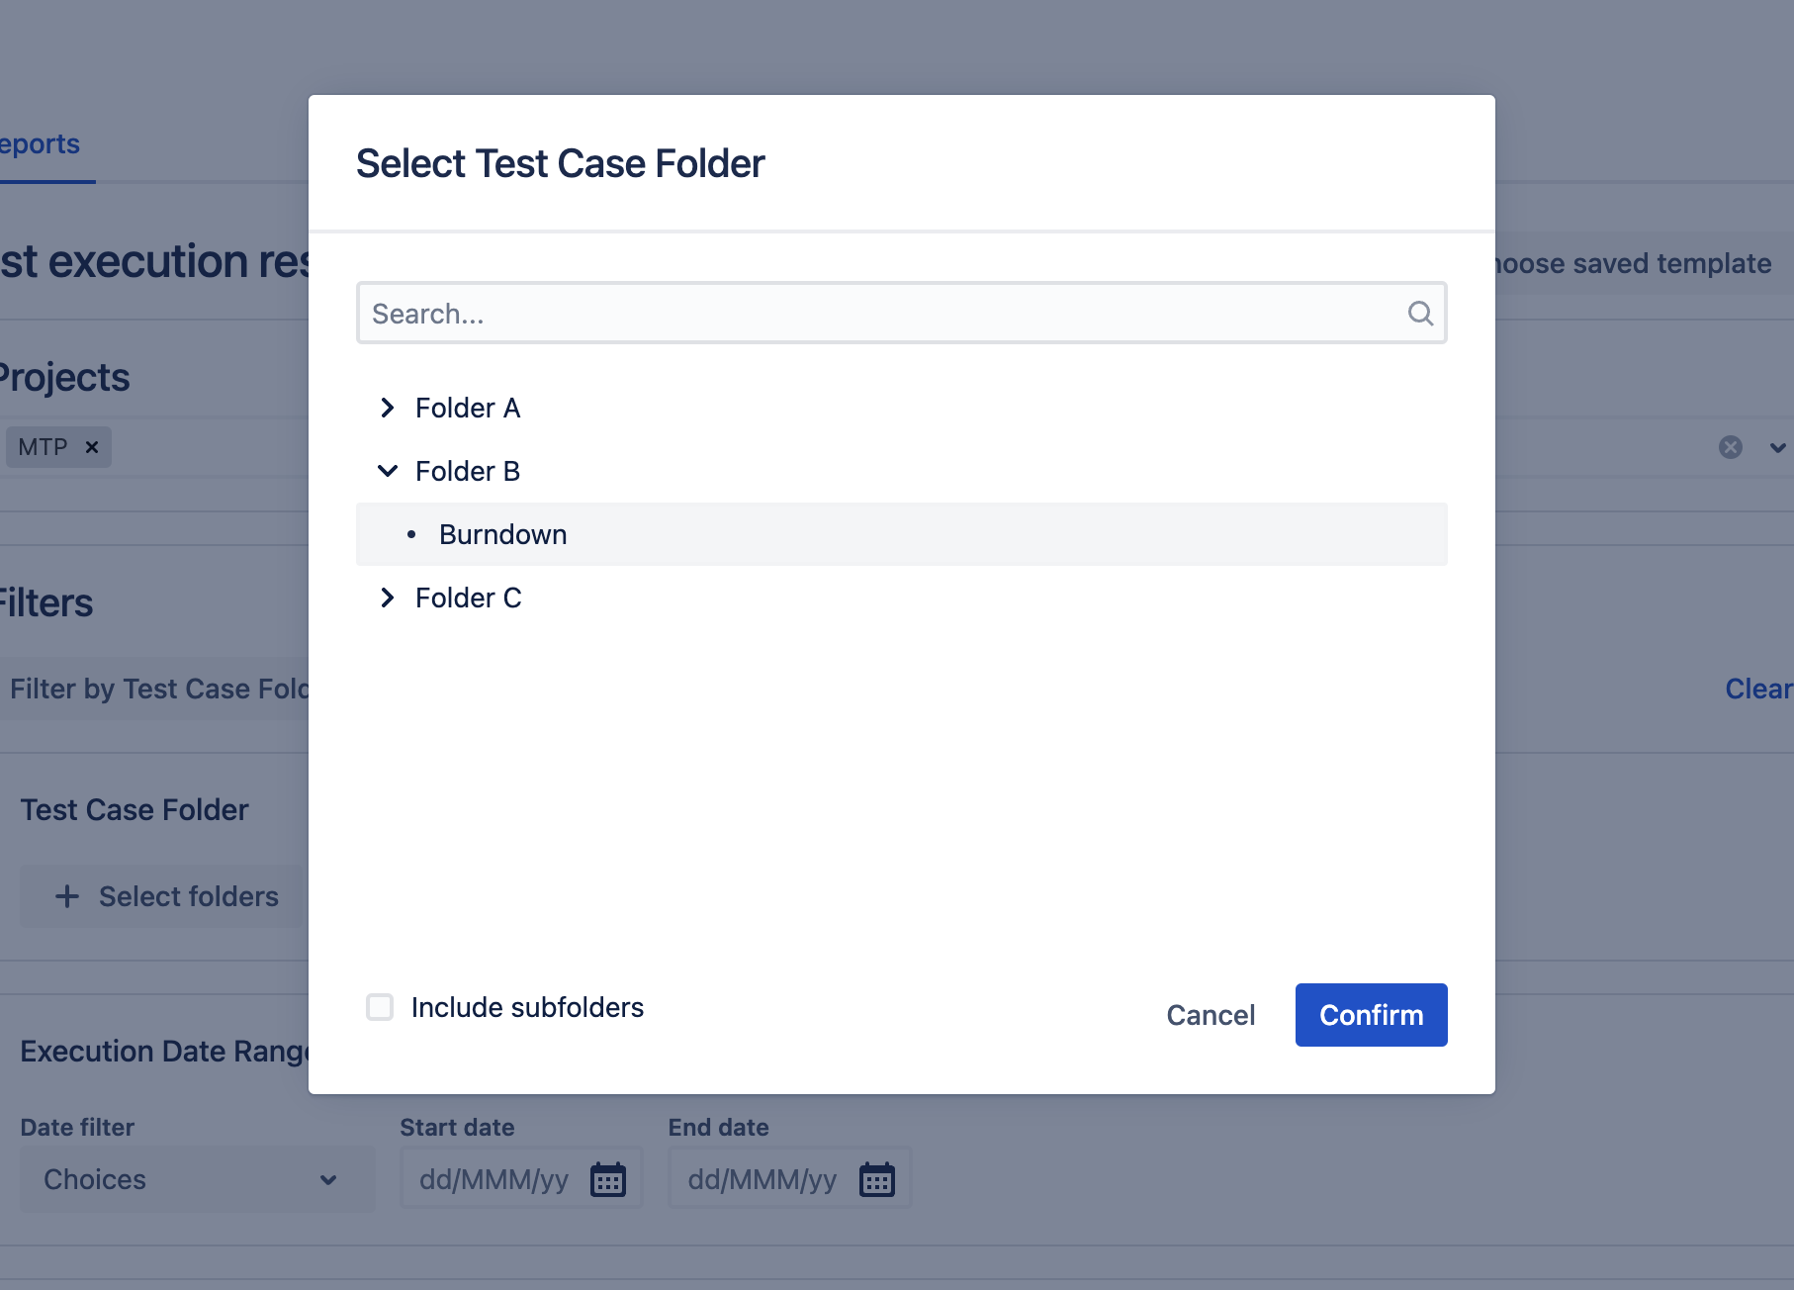Click the Start date input field
Screen dimensions: 1794x1290
[493, 1179]
